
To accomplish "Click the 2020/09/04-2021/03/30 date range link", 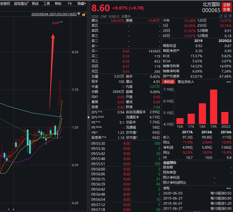I will [x=54, y=14].
